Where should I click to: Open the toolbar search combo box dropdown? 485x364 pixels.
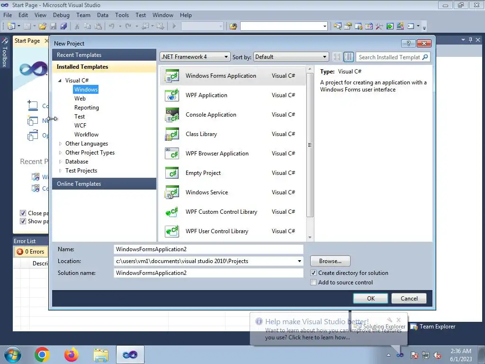tap(325, 27)
